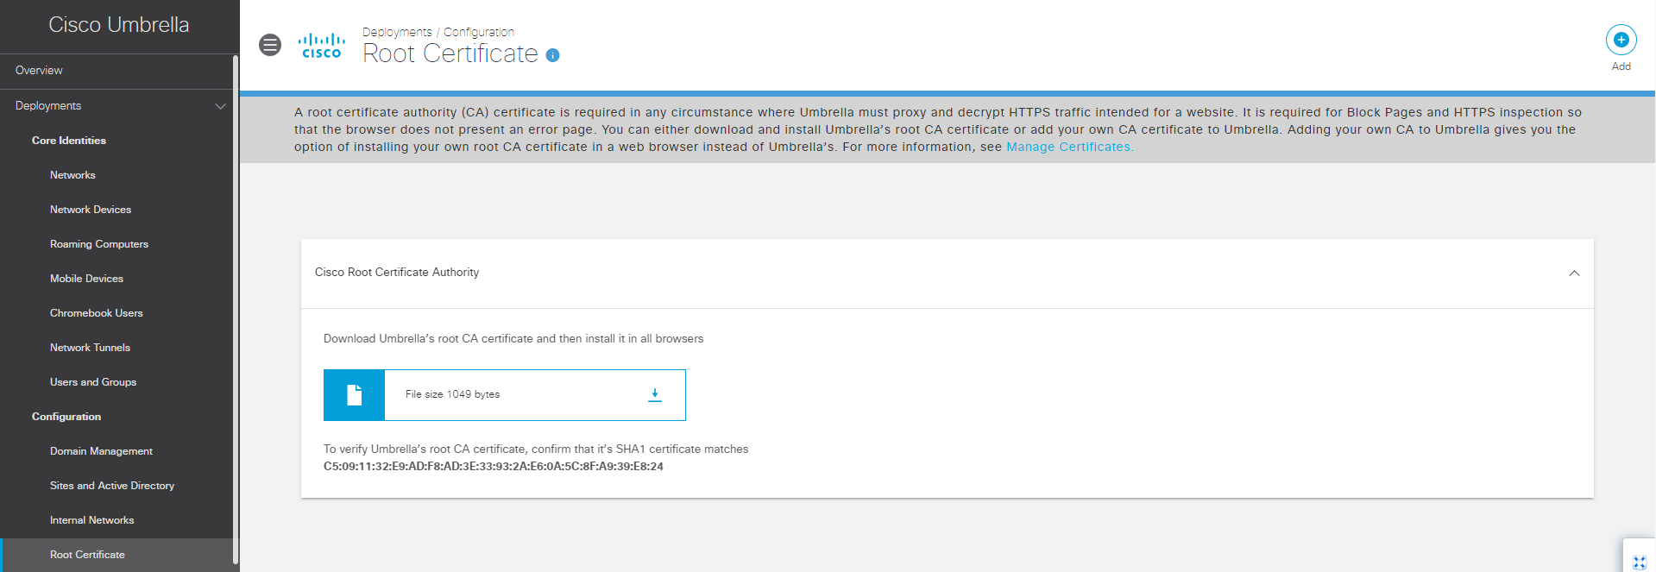Open Internal Networks
Screen dimensions: 1656x572
click(x=91, y=520)
